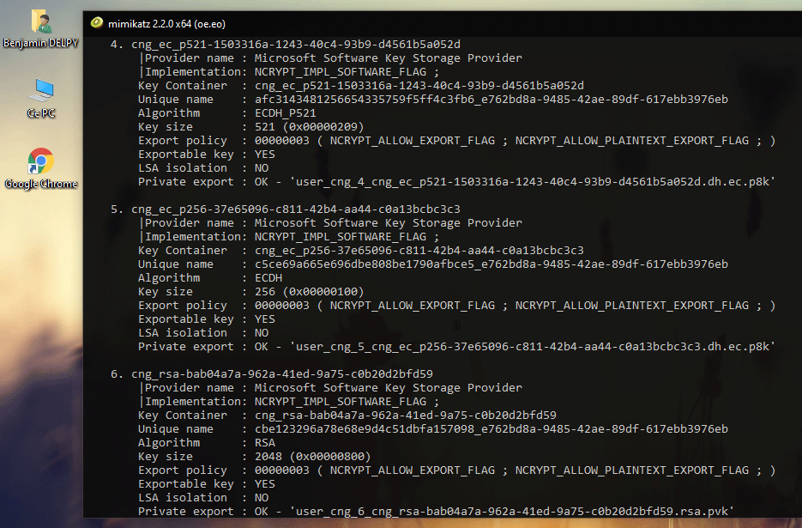
Task: Click the Algorithm value ECDH in entry 5
Action: coord(268,278)
